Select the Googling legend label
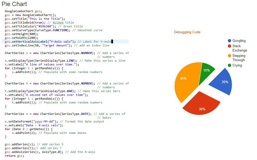The width and height of the screenshot is (257, 160). pyautogui.click(x=239, y=41)
